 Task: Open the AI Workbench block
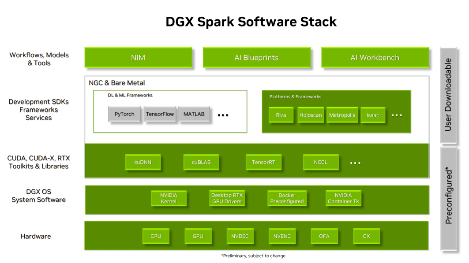point(375,58)
